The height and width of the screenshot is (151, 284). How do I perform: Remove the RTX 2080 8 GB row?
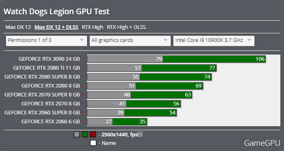click(83, 86)
